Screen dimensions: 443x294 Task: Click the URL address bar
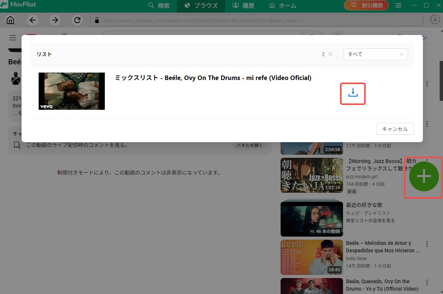click(256, 20)
